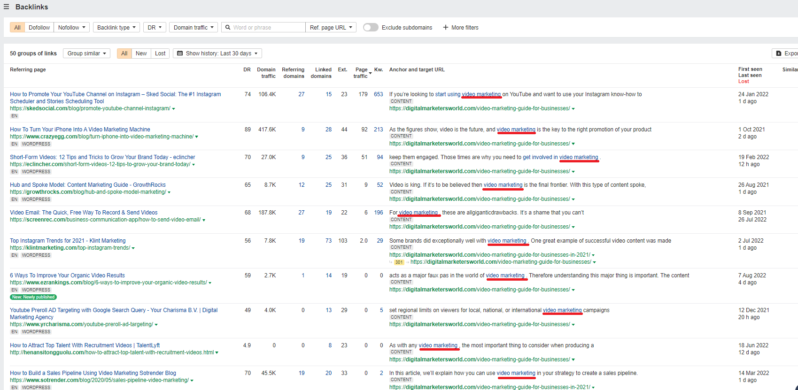Open the Nofollow dropdown
The image size is (798, 390).
pos(72,28)
